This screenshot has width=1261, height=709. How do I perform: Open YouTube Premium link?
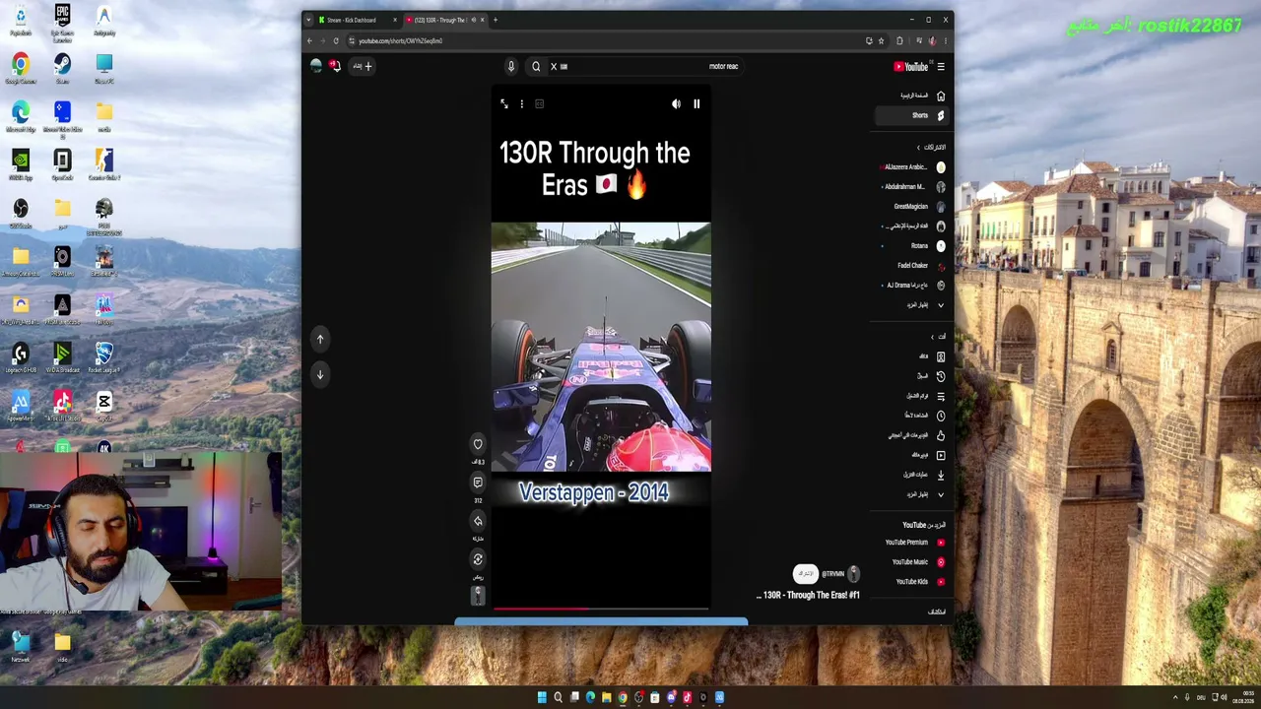coord(910,543)
